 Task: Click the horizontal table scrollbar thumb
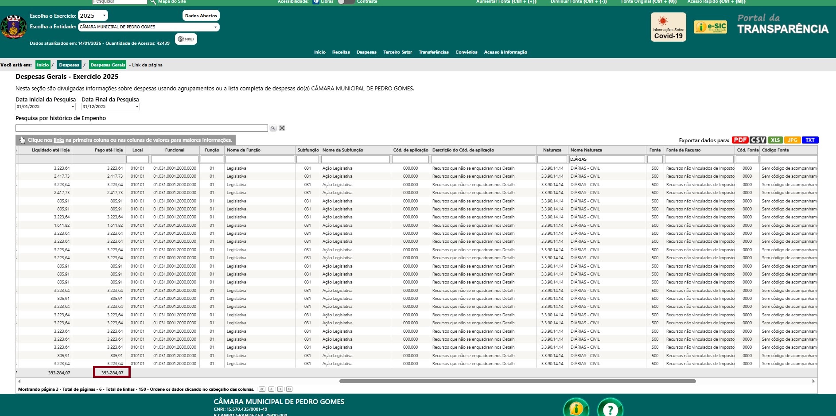[517, 381]
